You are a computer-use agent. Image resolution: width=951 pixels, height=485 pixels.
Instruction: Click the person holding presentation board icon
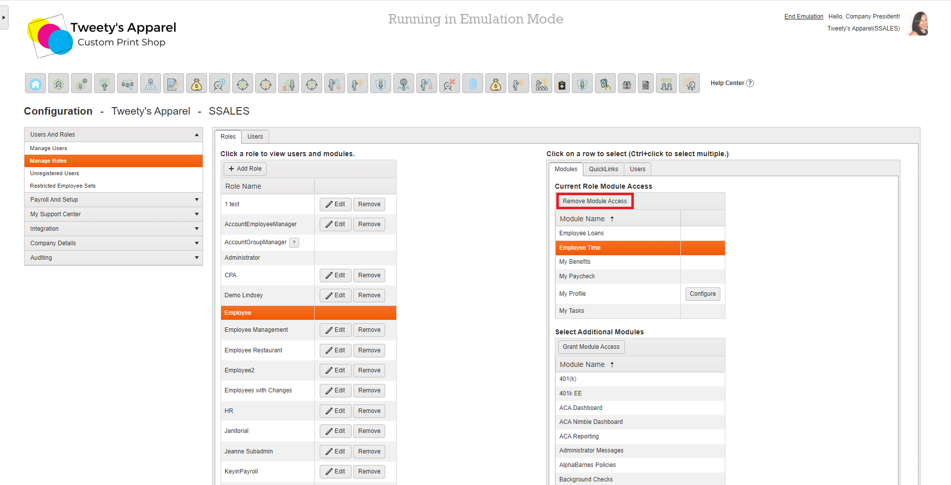coord(105,83)
